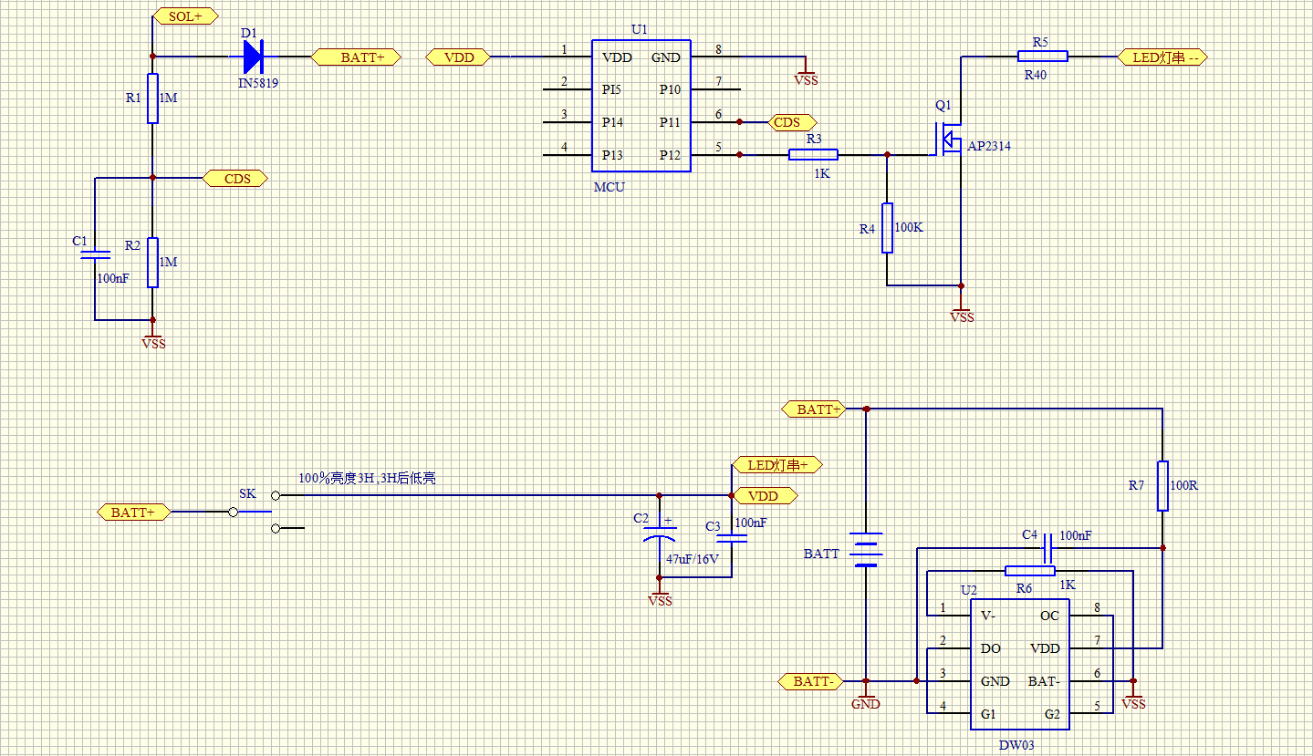This screenshot has width=1313, height=756.
Task: Select the R4 100K resistor
Action: pos(886,227)
